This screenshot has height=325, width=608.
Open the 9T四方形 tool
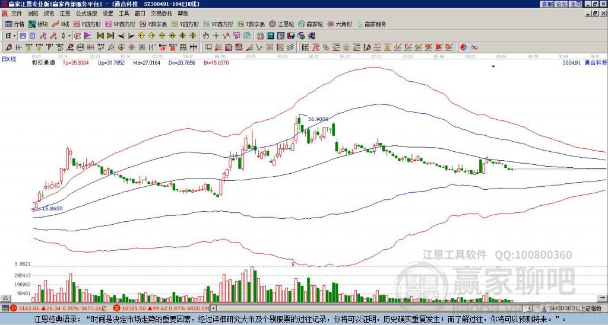point(218,24)
